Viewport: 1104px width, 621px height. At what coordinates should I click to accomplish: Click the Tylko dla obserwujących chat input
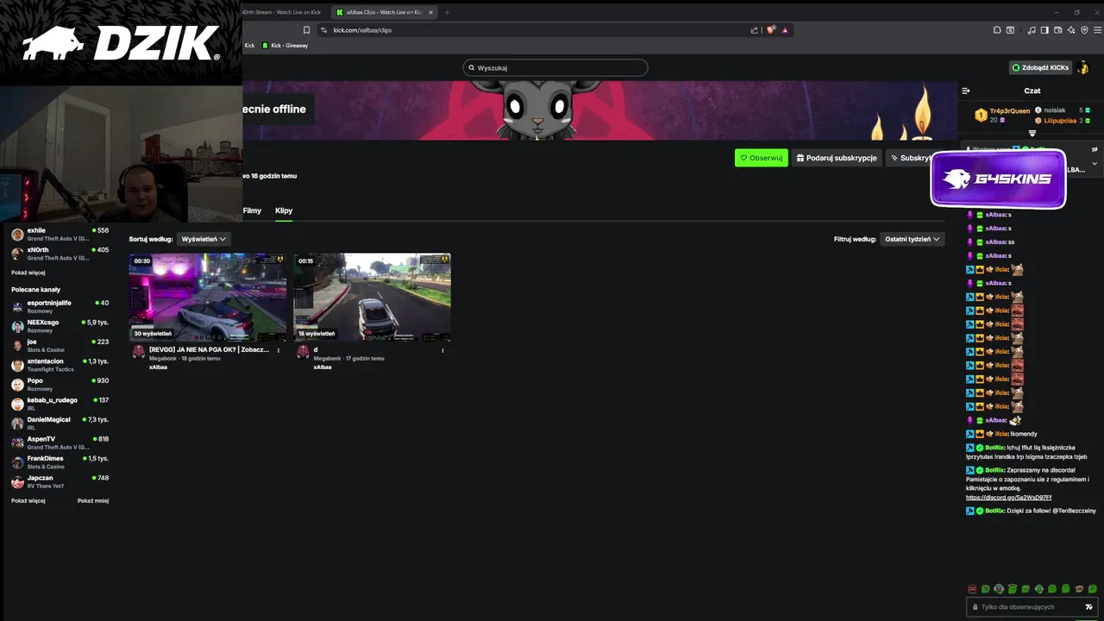coord(1031,607)
